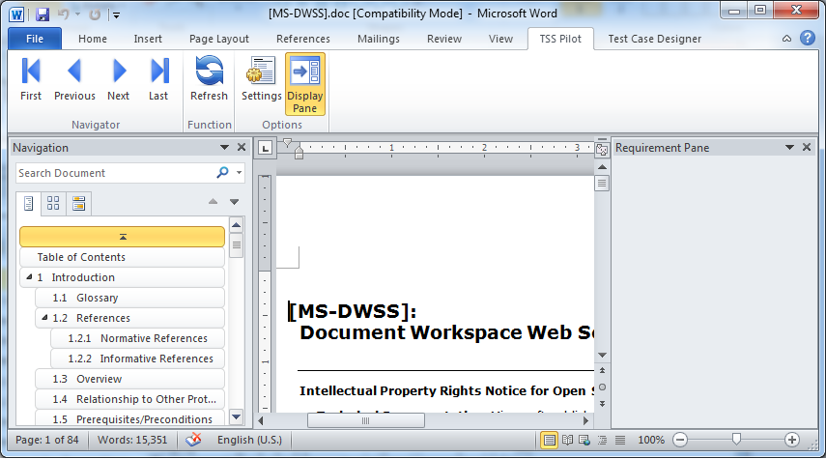Open search options dropdown arrow
The width and height of the screenshot is (826, 459).
click(x=240, y=173)
